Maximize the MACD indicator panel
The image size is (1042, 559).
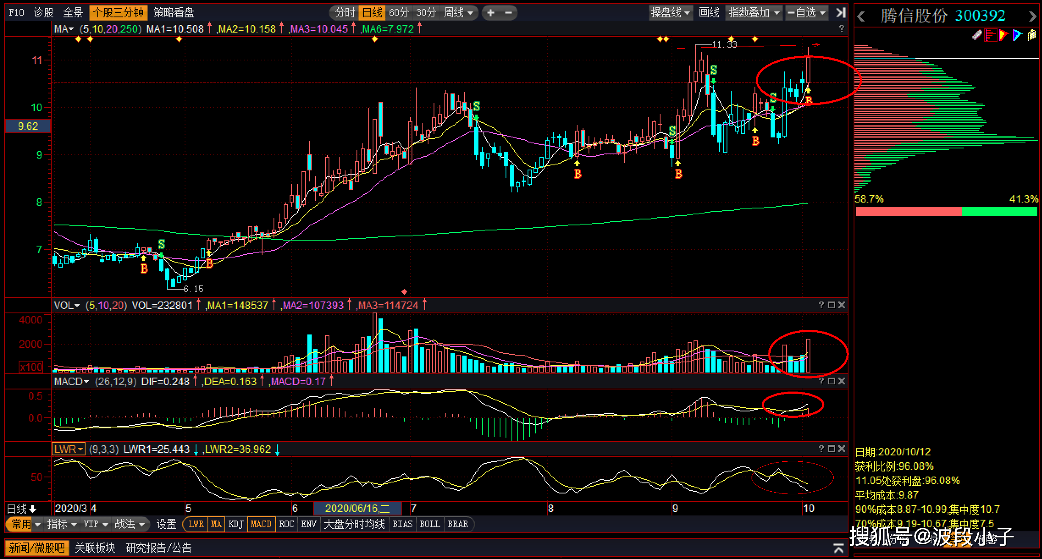832,381
